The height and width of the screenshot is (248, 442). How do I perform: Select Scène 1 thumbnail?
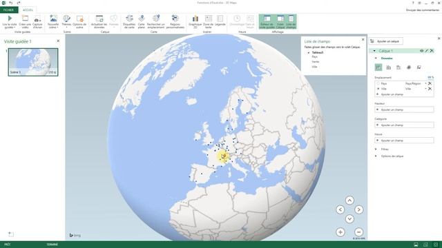coord(33,62)
